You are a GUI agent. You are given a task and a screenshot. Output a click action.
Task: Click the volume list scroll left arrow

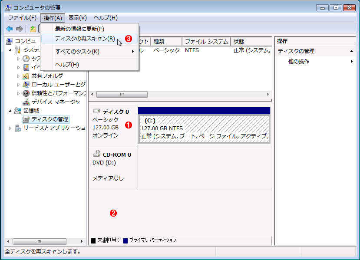point(92,94)
